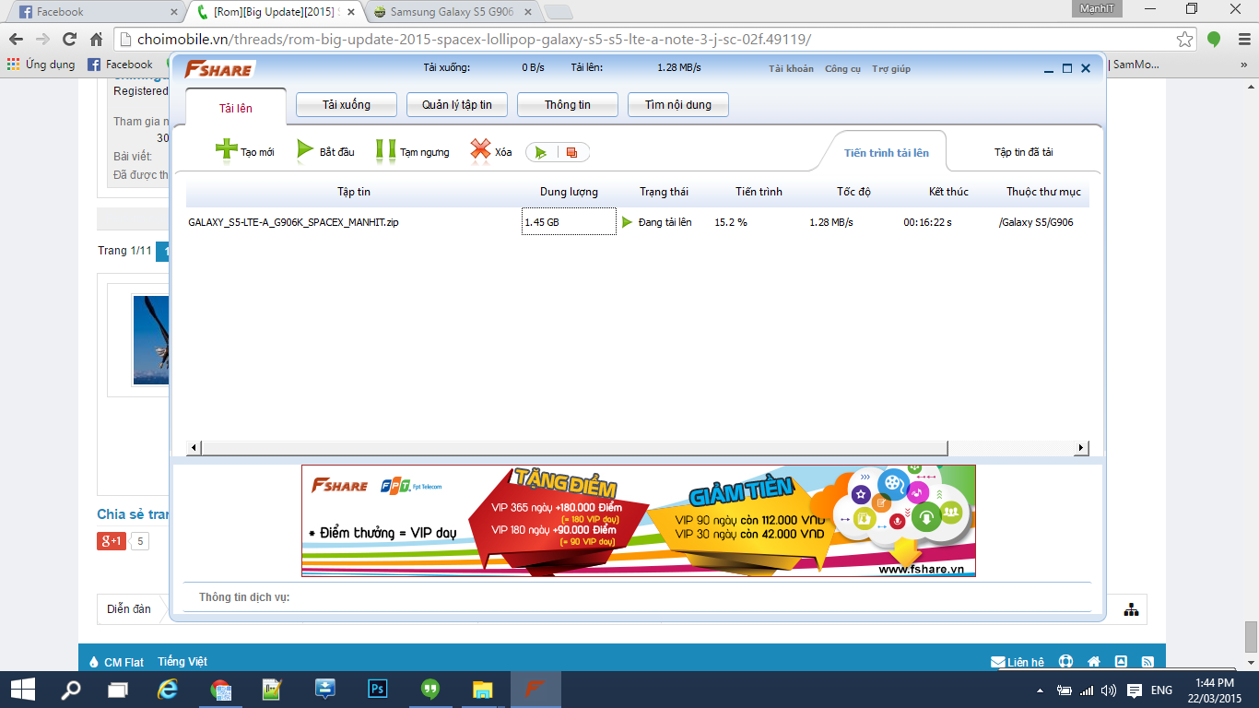Open the Tài khoản menu
The image size is (1259, 708).
click(x=791, y=69)
